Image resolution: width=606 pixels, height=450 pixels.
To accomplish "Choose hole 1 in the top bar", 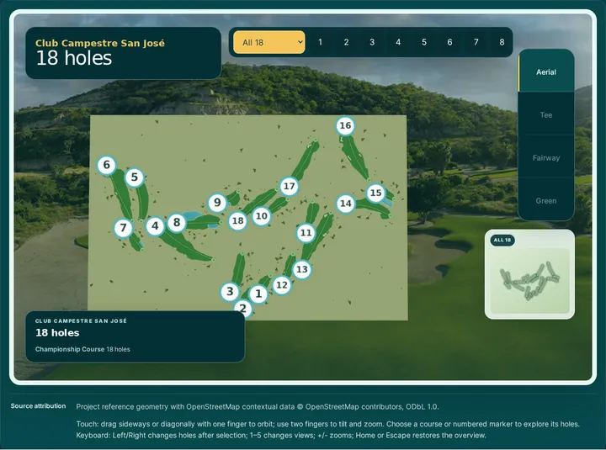I will pyautogui.click(x=320, y=42).
